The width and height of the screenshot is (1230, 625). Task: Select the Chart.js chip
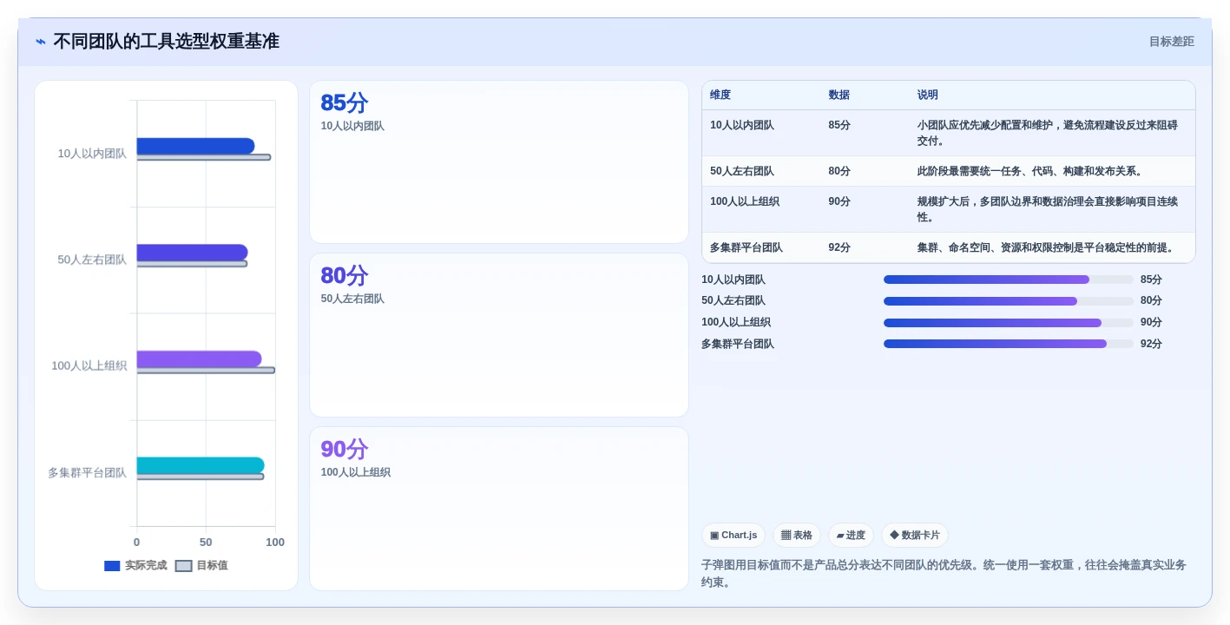pyautogui.click(x=733, y=536)
